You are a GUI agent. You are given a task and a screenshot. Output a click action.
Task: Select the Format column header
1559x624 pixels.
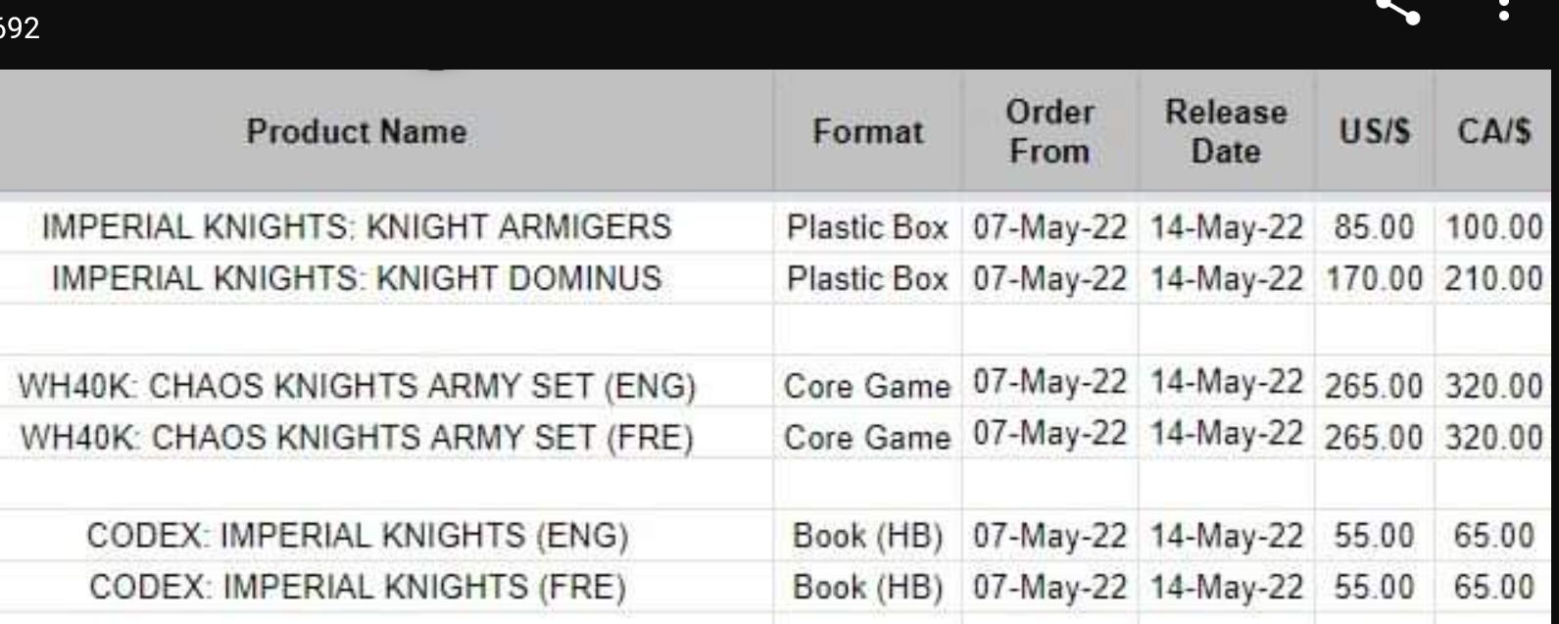tap(867, 131)
